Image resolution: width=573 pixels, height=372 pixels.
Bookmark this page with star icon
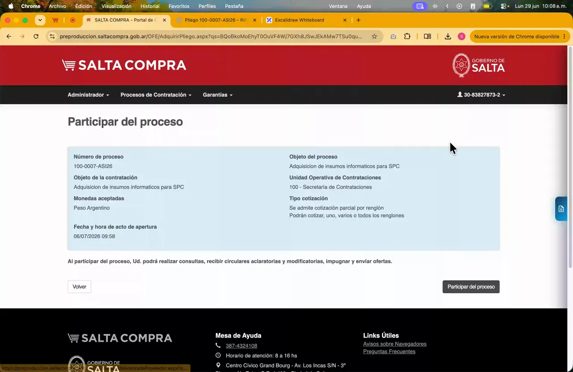click(374, 36)
